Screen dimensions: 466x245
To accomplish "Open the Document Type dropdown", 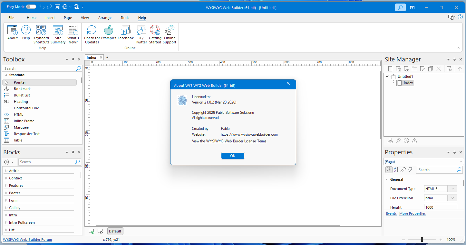I will click(x=452, y=188).
